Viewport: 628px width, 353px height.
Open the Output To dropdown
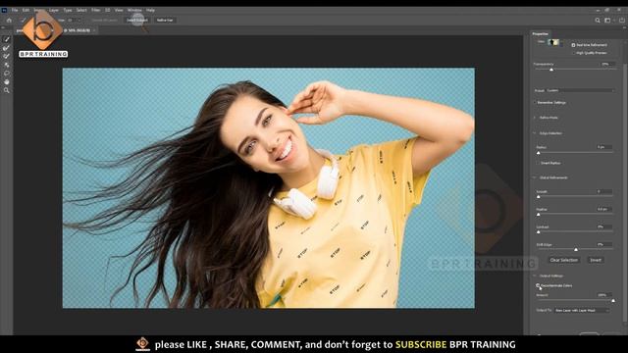coord(582,310)
